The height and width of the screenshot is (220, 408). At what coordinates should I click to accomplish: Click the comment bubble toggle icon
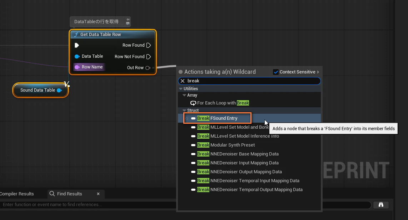tap(128, 24)
